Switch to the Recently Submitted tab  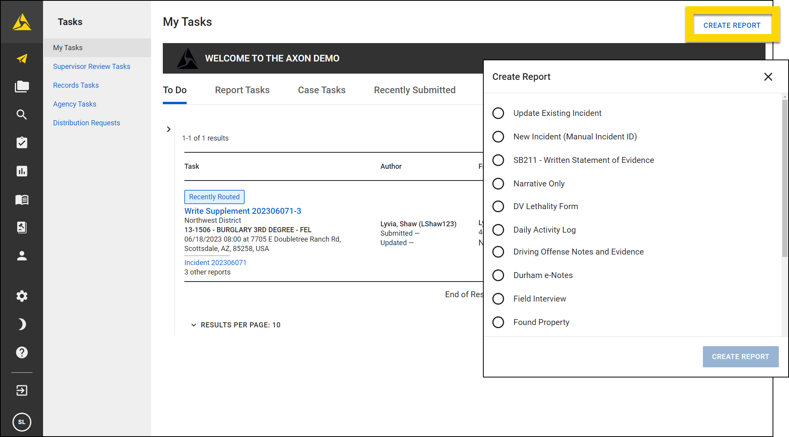click(414, 90)
